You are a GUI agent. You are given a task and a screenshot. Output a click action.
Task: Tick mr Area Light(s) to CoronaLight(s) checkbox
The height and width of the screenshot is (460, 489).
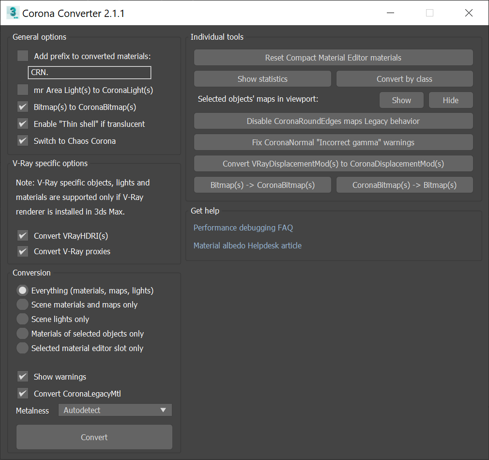point(23,90)
